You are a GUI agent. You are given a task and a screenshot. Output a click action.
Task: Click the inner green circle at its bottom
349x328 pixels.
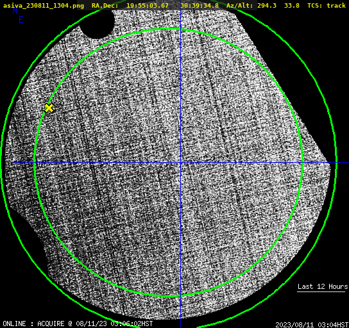pos(169,296)
